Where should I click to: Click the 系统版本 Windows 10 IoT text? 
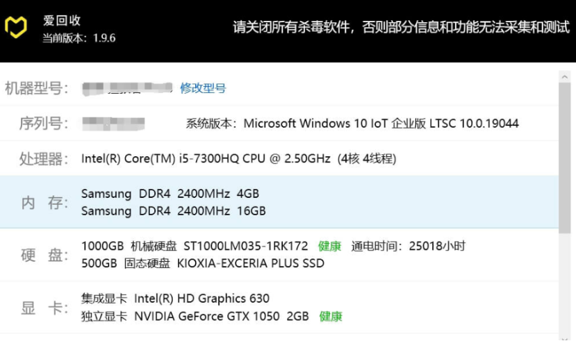(352, 124)
